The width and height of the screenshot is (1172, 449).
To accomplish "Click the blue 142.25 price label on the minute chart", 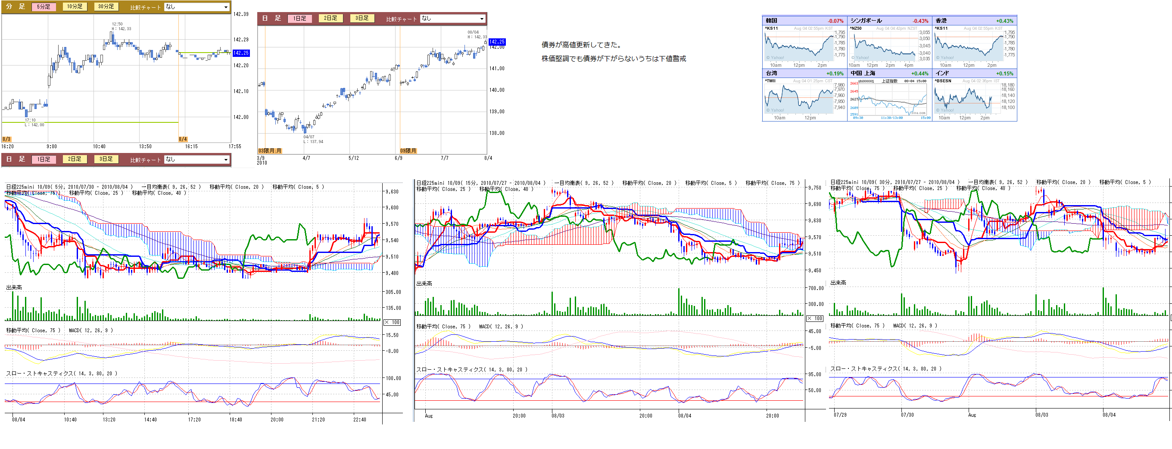I will click(x=241, y=53).
